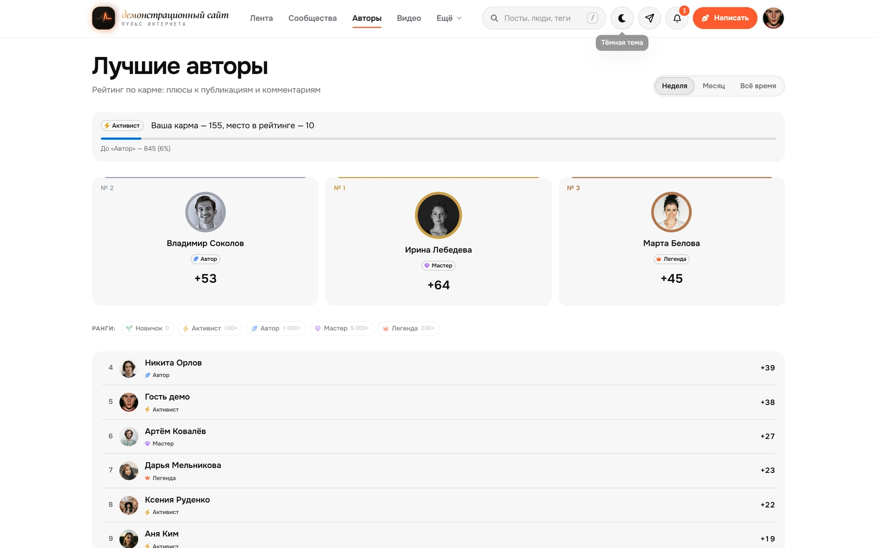
Task: Open Марта Белова profile link
Action: (x=671, y=243)
